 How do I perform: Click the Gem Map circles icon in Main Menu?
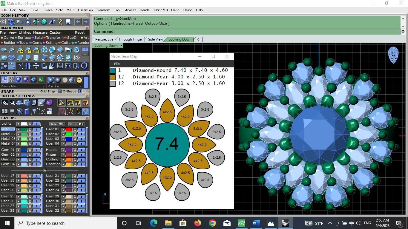76,58
